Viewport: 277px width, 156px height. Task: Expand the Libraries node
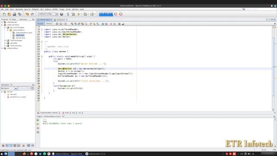tap(5, 43)
